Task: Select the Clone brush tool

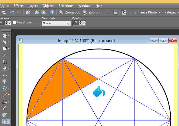Action: (5, 88)
